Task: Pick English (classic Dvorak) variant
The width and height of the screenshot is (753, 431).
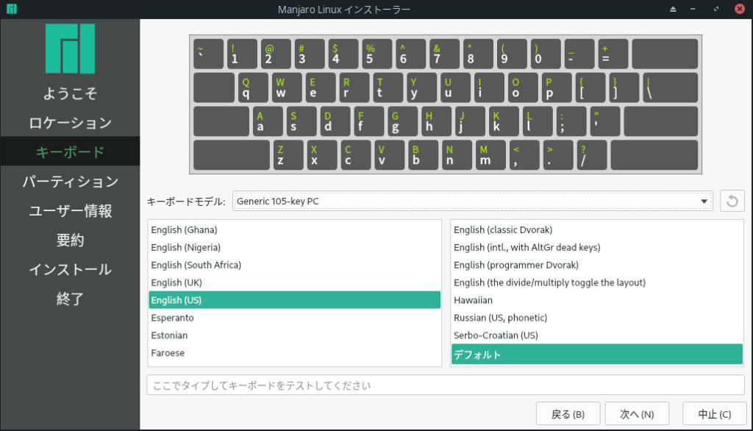Action: coord(503,229)
